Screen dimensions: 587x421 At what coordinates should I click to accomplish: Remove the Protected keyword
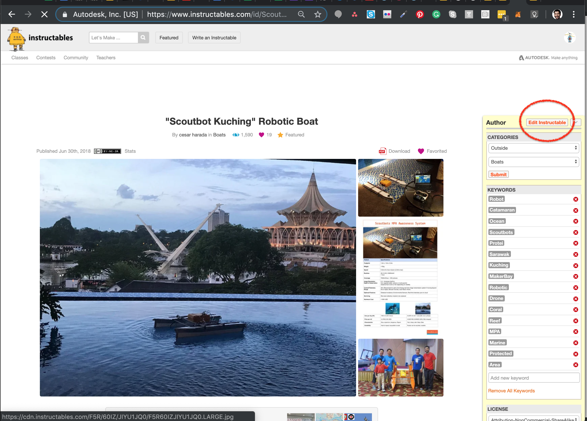576,354
